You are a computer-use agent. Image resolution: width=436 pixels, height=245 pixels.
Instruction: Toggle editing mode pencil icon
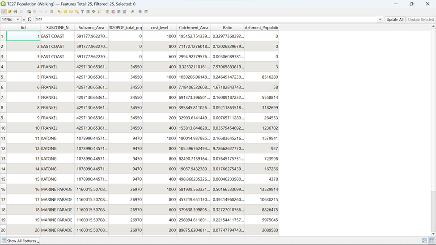[4, 12]
